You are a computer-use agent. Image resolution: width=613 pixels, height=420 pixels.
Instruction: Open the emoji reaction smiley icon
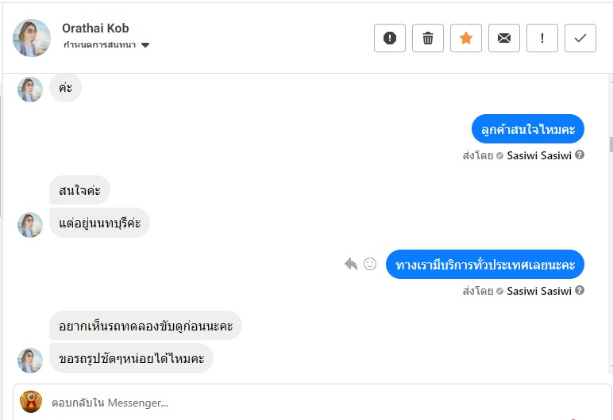pyautogui.click(x=370, y=264)
